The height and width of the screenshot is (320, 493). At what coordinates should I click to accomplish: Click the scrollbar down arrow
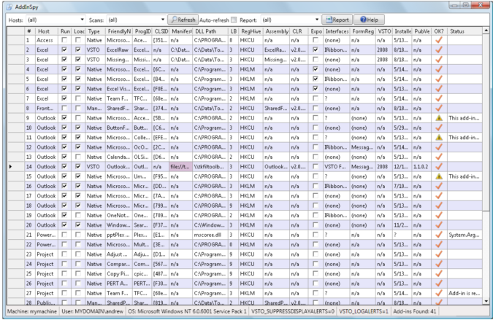pos(486,301)
